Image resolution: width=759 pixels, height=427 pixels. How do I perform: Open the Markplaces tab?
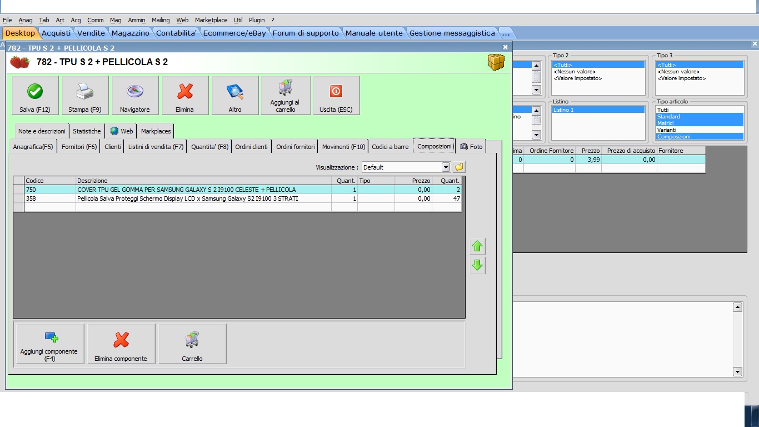click(x=156, y=131)
